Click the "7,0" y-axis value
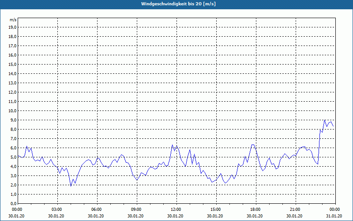 click(13, 138)
